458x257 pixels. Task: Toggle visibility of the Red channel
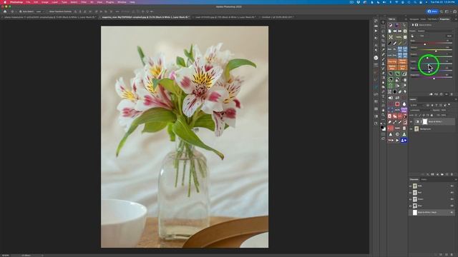click(x=410, y=192)
